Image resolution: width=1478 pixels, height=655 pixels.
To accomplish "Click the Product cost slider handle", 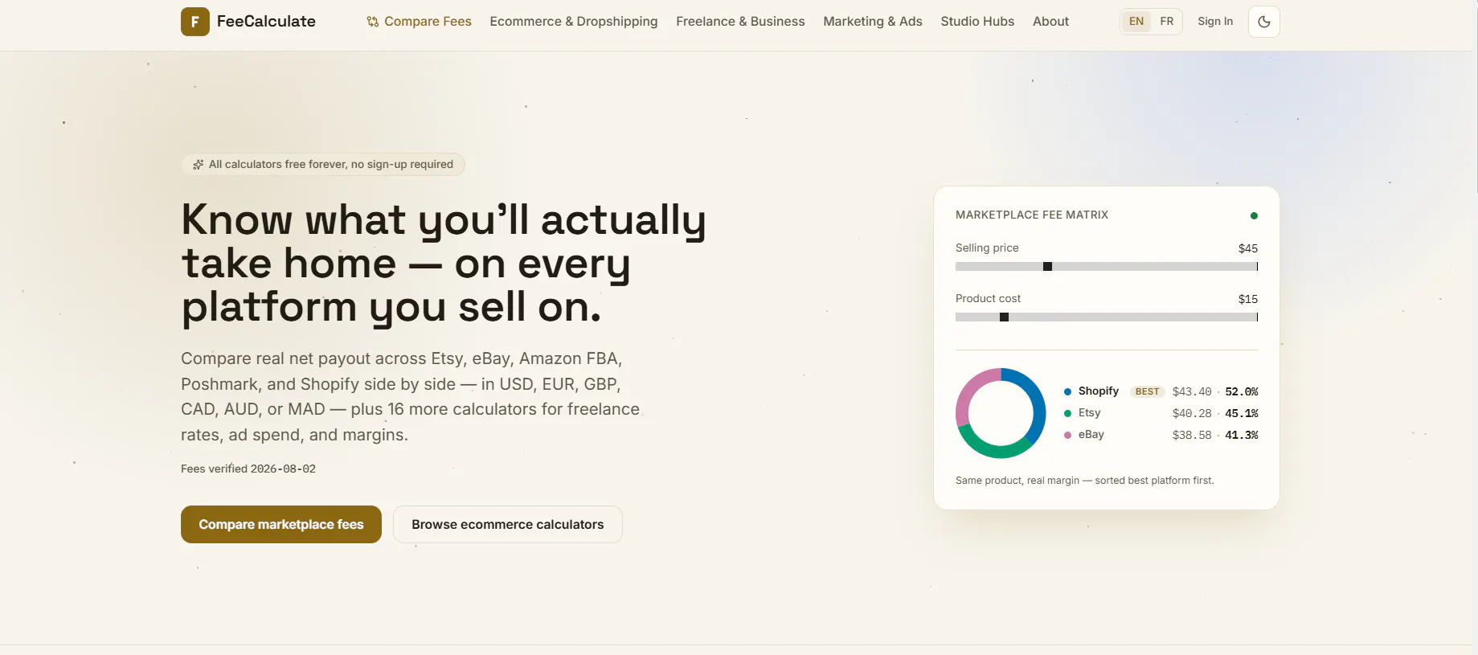I will (x=1004, y=317).
